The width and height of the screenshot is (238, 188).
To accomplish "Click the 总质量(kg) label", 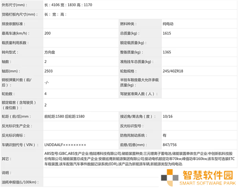I will [130, 33].
